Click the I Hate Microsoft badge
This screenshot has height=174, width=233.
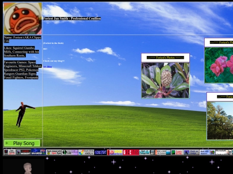[x=23, y=152]
